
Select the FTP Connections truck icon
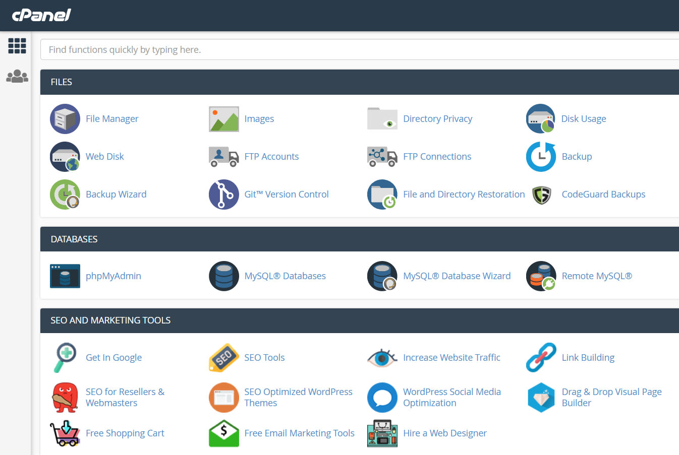pyautogui.click(x=382, y=157)
